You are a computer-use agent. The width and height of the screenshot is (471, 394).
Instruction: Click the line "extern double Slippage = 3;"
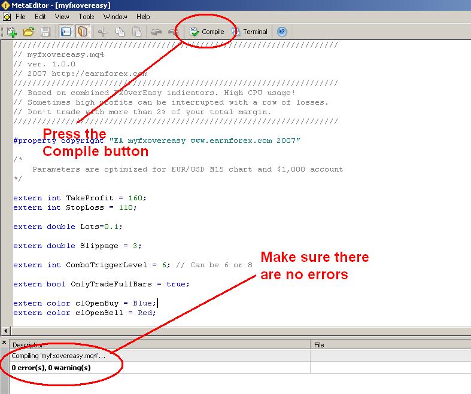[77, 246]
